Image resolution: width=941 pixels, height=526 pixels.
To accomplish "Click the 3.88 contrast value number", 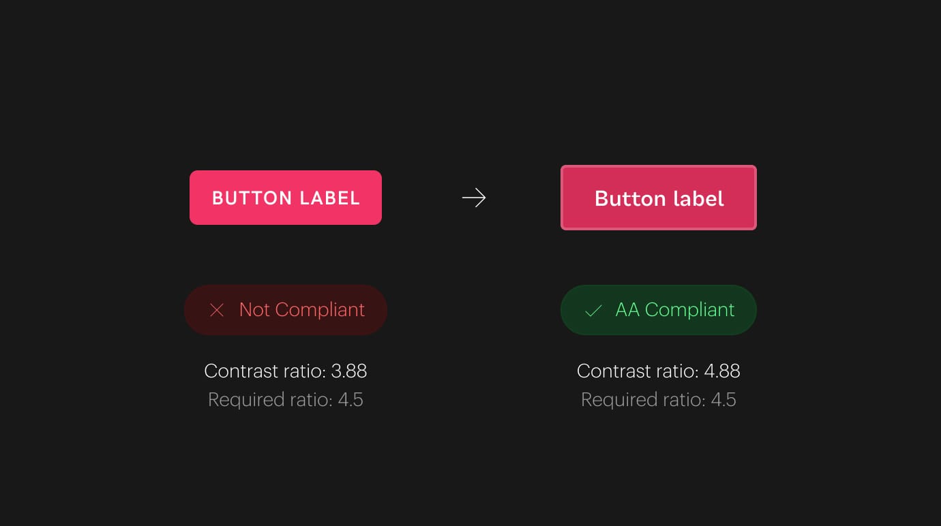I will (x=349, y=371).
